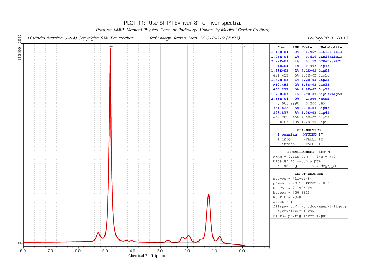Viewport: 365px width, 274px height.
Task: Click the date stamp '17-July-2011 20:13'
Action: (328, 38)
